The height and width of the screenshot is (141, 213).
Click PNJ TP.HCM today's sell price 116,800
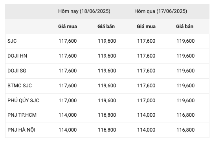click(x=107, y=115)
